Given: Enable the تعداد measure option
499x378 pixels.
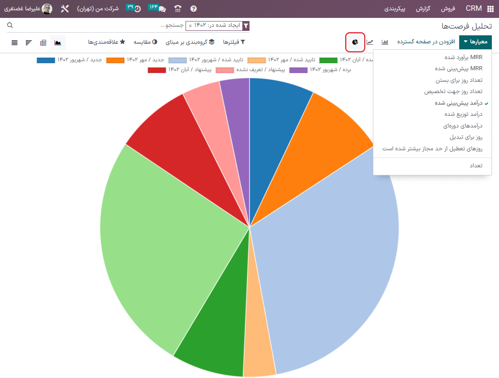Looking at the screenshot, I should coord(475,166).
